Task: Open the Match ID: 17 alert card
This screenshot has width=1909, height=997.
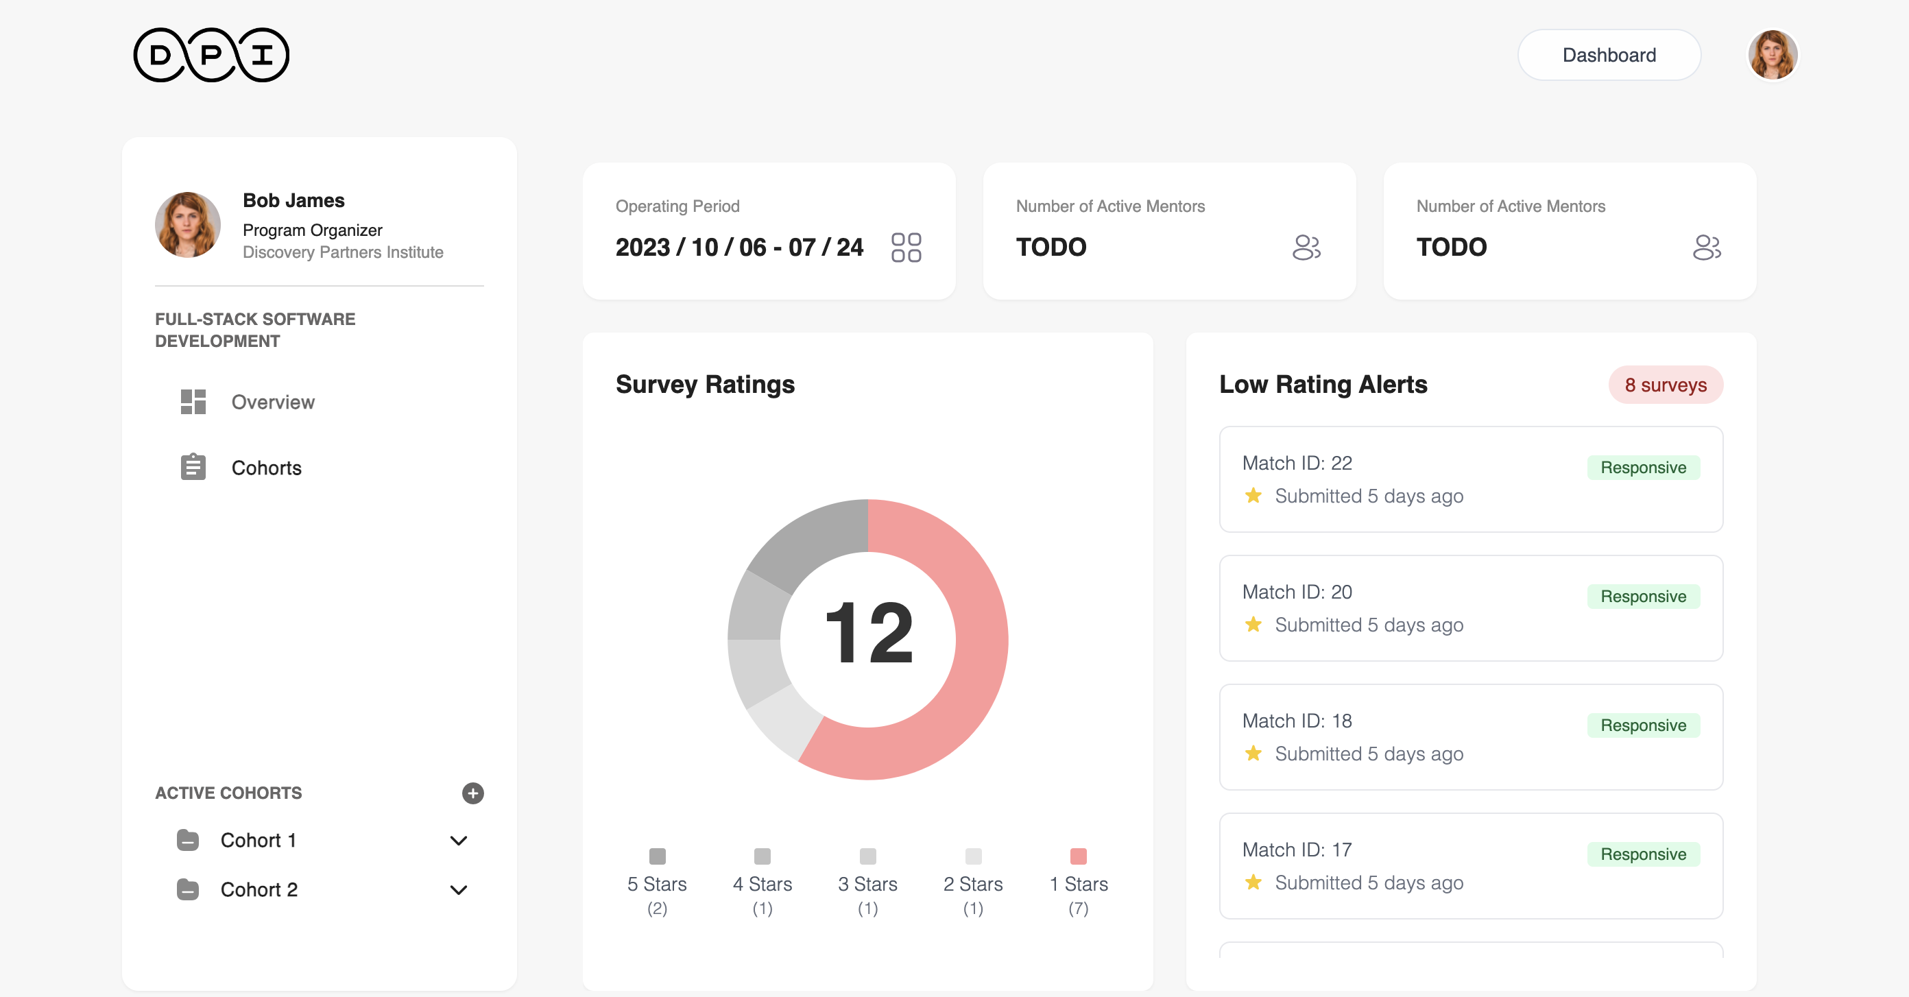Action: [1471, 866]
